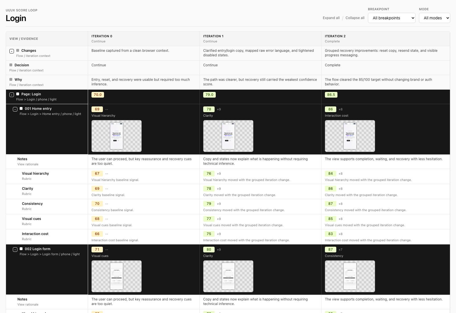Click score 77 in Visual cues row
456x313 pixels.
click(x=209, y=219)
